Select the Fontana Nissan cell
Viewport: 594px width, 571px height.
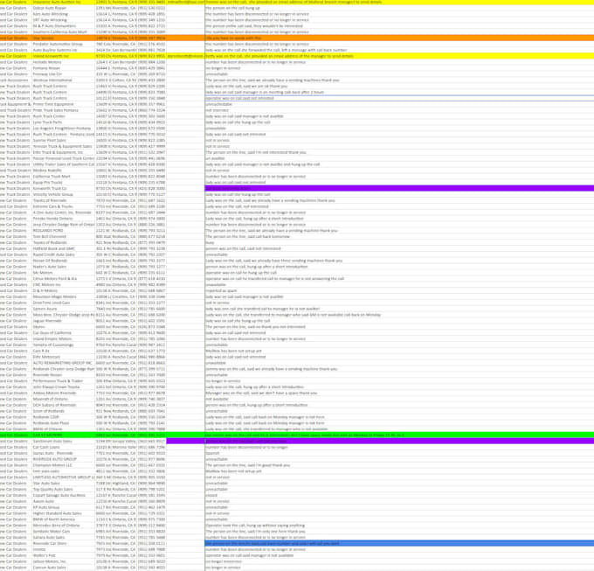click(x=63, y=68)
